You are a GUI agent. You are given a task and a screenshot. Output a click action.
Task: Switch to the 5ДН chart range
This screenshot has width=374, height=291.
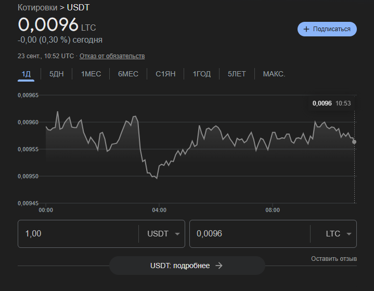point(57,74)
